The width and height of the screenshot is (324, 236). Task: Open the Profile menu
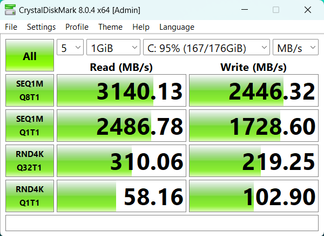click(77, 27)
